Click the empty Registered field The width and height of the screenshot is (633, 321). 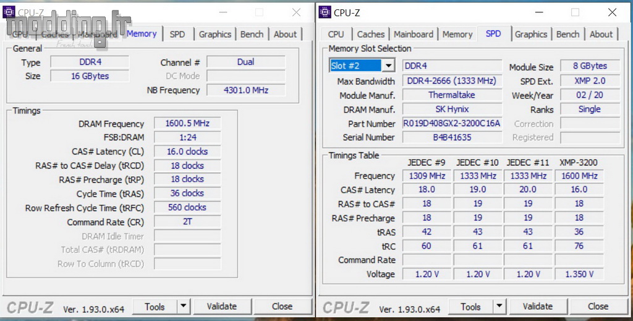pyautogui.click(x=590, y=137)
